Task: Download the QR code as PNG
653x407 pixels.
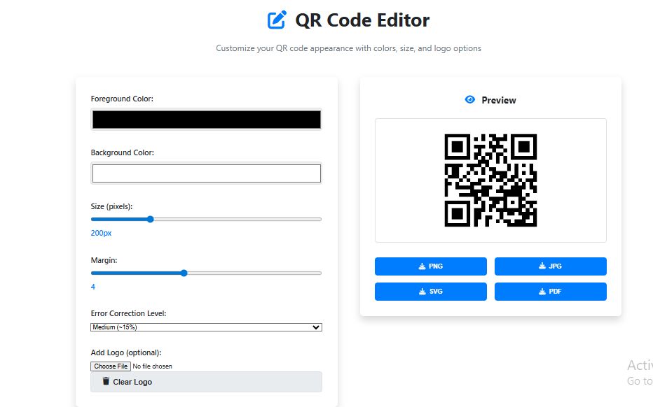Action: pos(431,266)
